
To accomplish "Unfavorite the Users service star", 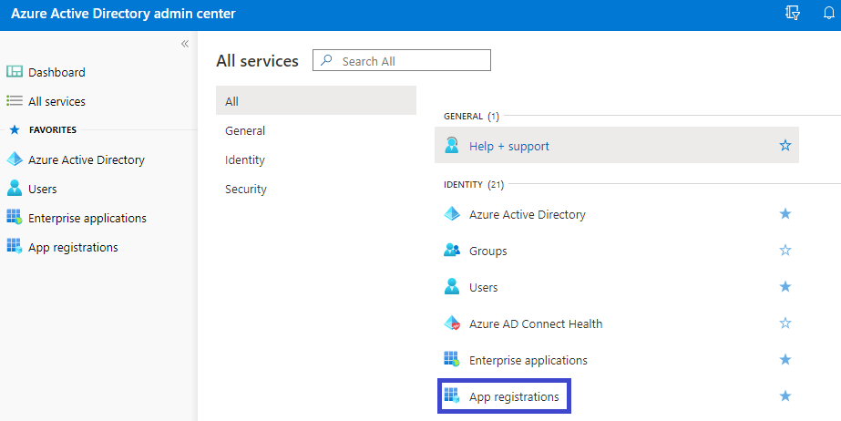I will point(785,287).
